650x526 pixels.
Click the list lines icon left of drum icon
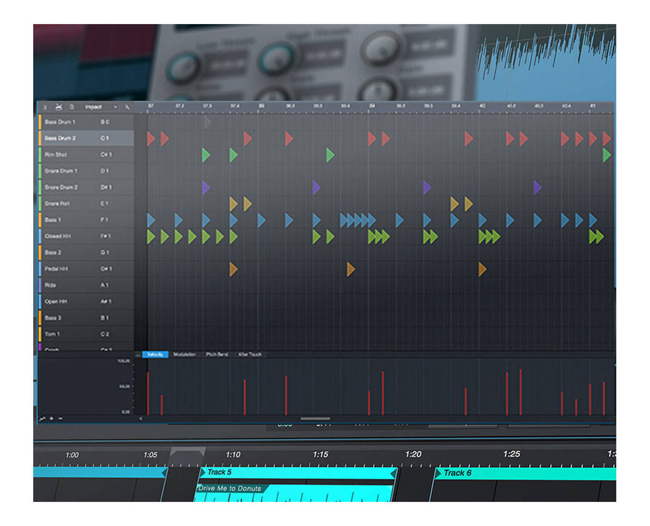pyautogui.click(x=45, y=107)
